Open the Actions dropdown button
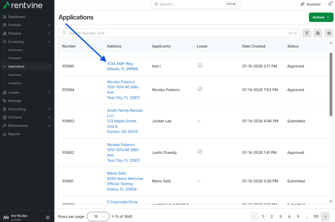This screenshot has height=222, width=335. pyautogui.click(x=321, y=18)
